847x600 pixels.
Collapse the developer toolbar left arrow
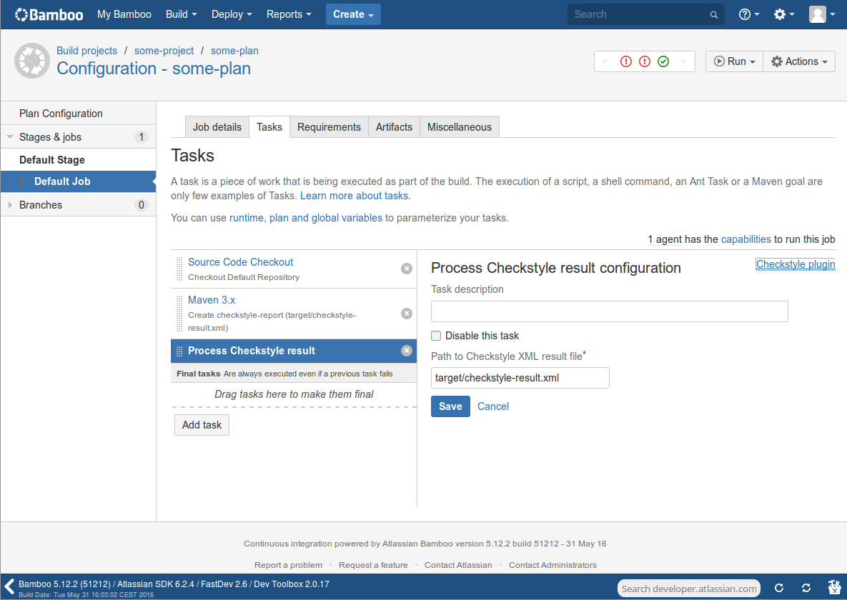coord(9,586)
